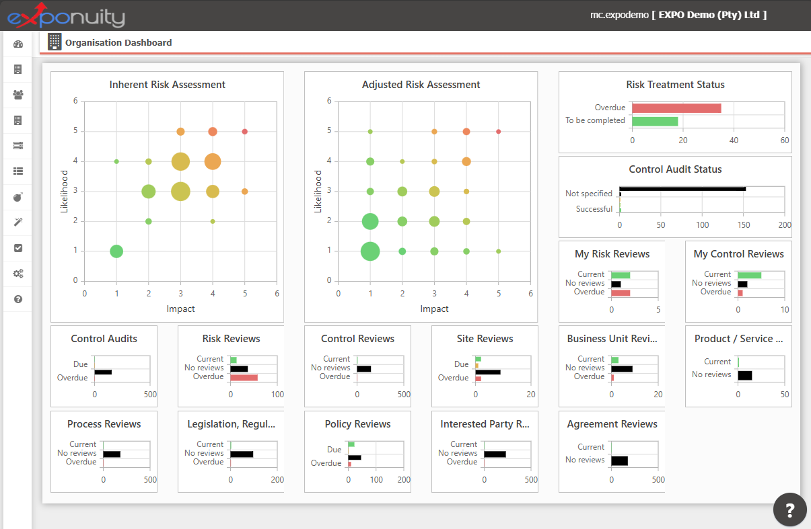Click the green To be completed bar

[655, 121]
